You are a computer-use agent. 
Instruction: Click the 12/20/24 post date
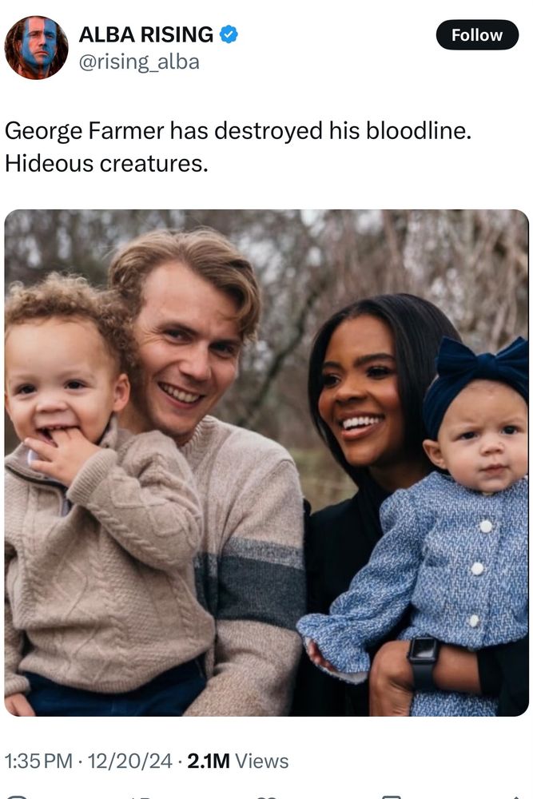[x=130, y=761]
